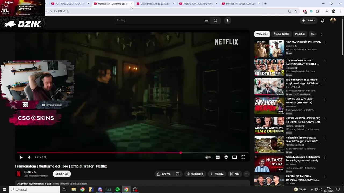
Task: Open options for Jak to możliwe, że to miasto video
Action: (x=325, y=80)
